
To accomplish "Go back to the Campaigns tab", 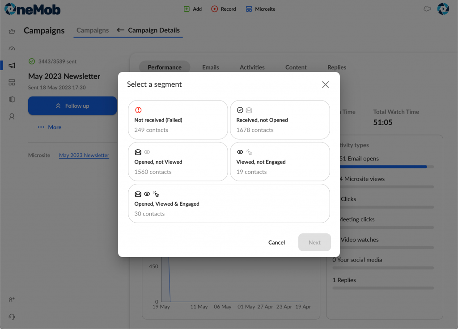I will (x=93, y=30).
